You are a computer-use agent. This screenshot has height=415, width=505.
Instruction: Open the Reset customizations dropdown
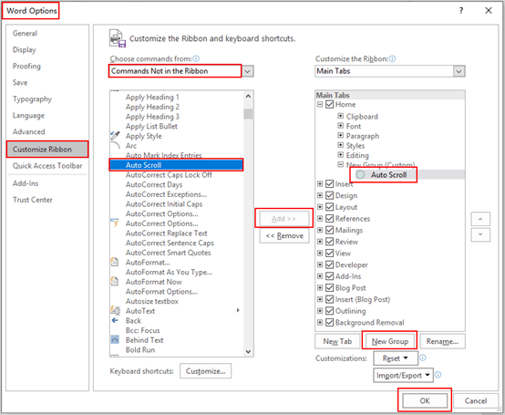396,358
